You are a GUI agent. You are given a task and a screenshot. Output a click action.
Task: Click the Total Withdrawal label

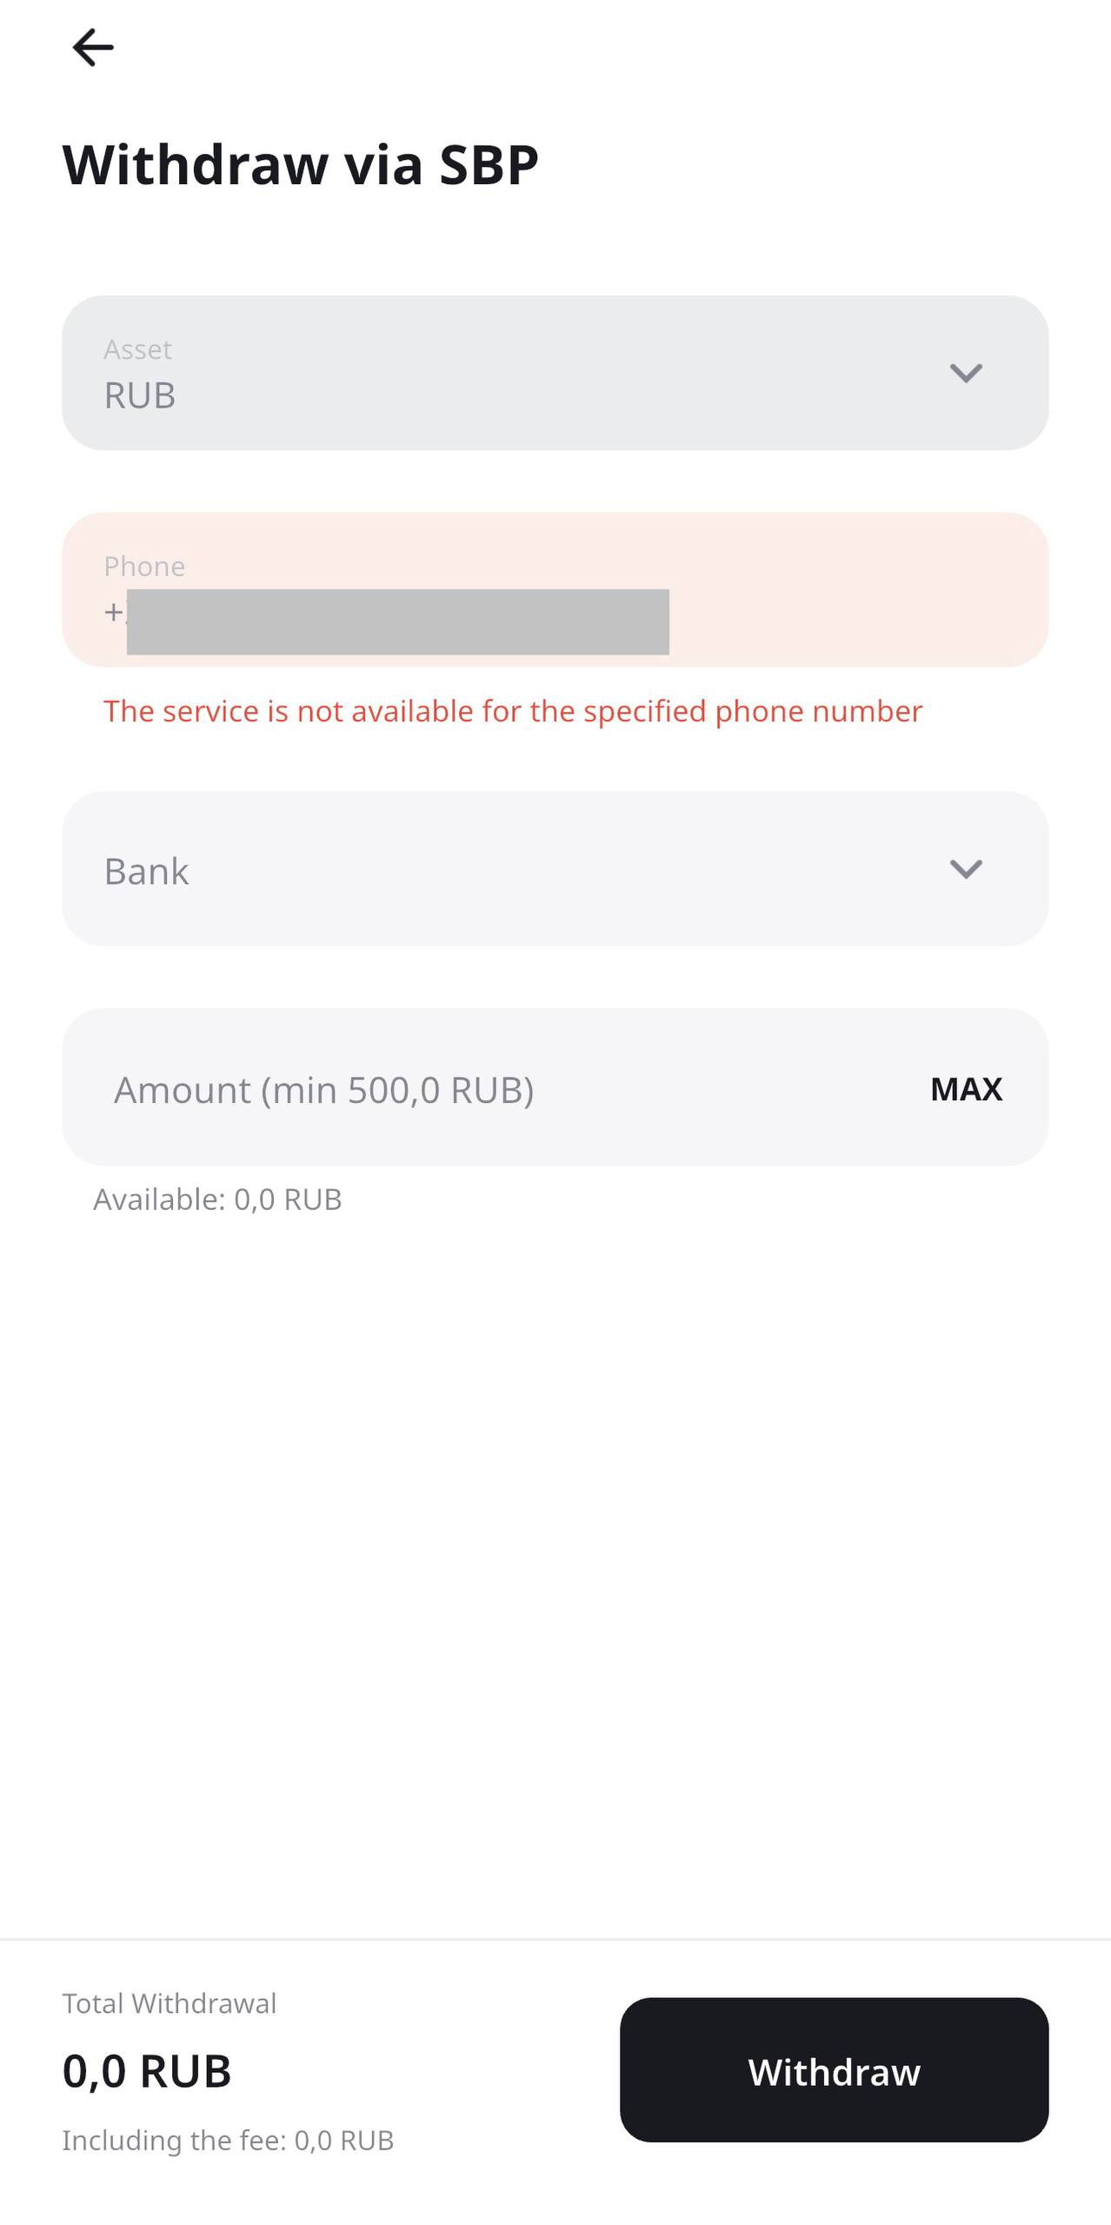click(x=170, y=2003)
